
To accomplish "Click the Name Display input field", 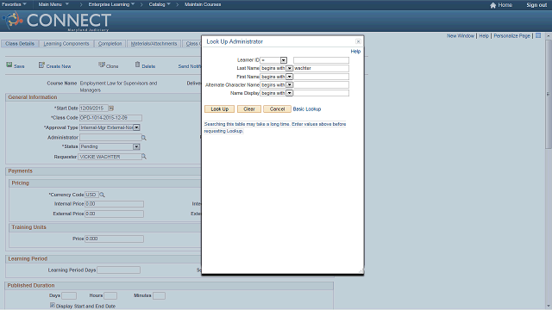I will pyautogui.click(x=321, y=93).
